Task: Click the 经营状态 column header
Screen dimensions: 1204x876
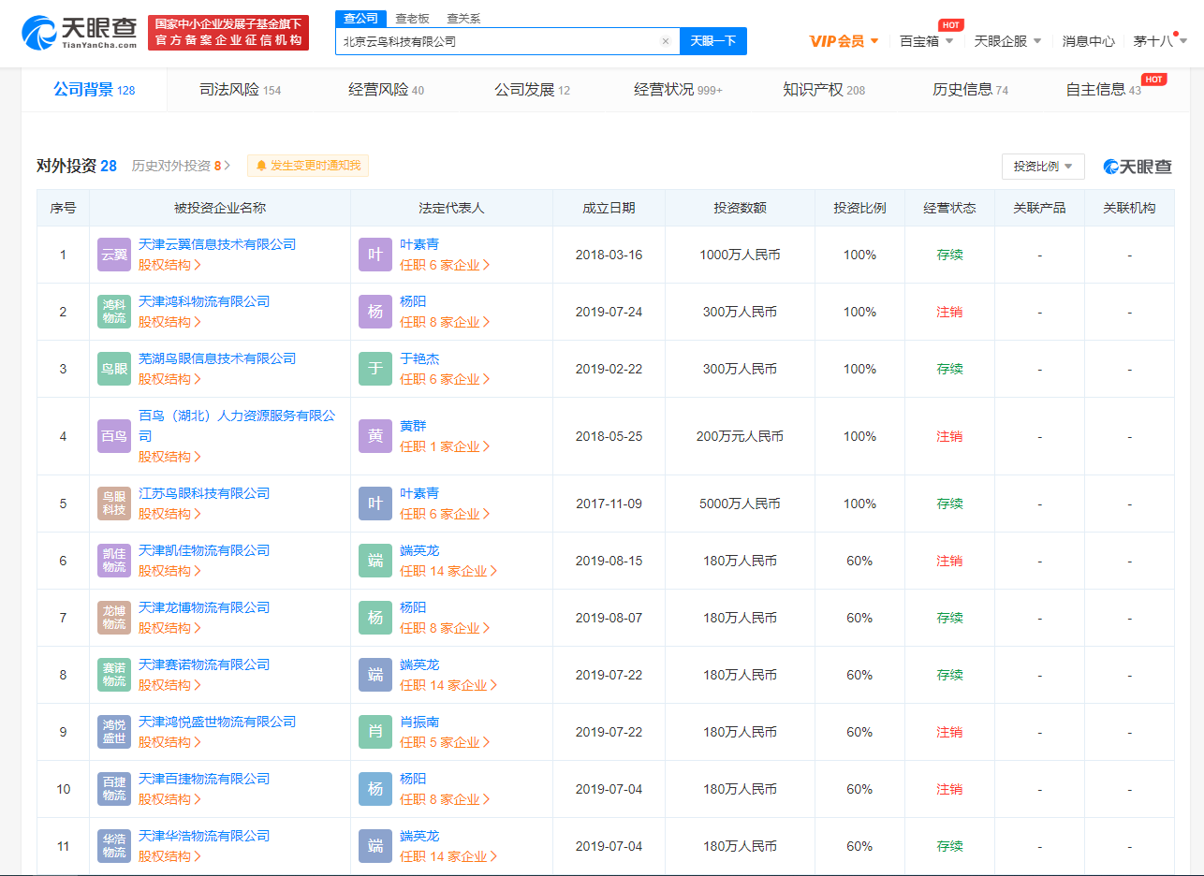Action: pos(949,208)
